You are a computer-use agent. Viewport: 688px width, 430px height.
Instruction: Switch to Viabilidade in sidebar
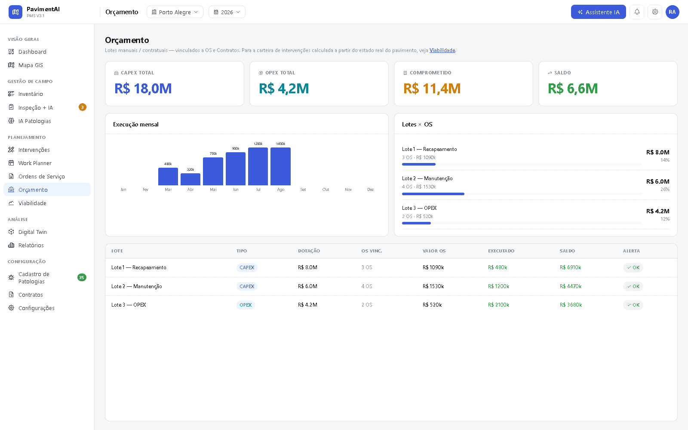pos(47,203)
